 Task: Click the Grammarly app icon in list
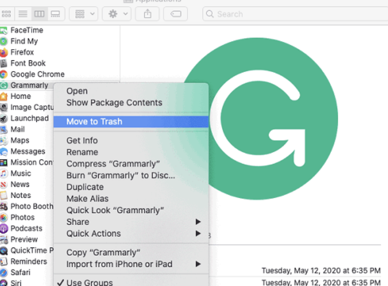(4, 86)
